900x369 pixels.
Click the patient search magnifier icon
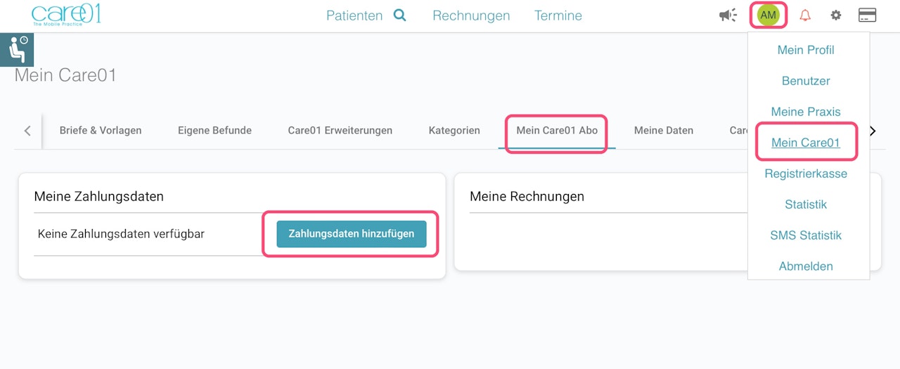[x=399, y=15]
